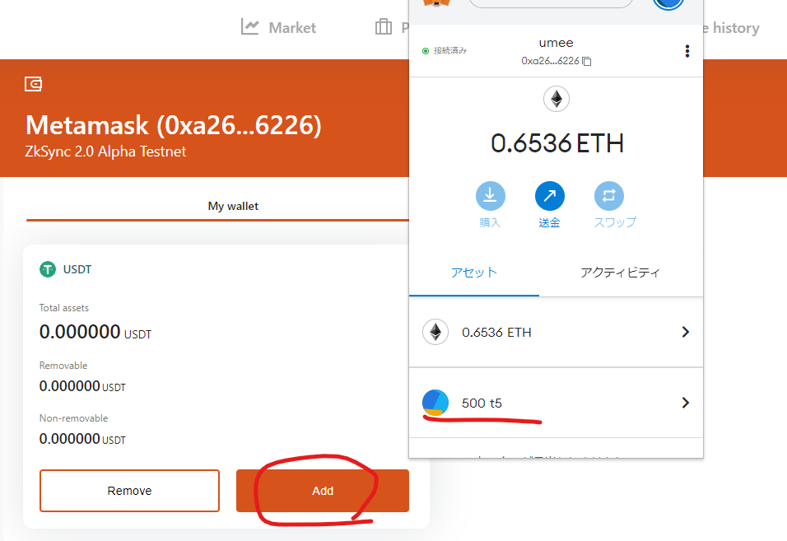Click the Non-removable 0.000000 USDT value
The width and height of the screenshot is (787, 541).
coord(82,439)
